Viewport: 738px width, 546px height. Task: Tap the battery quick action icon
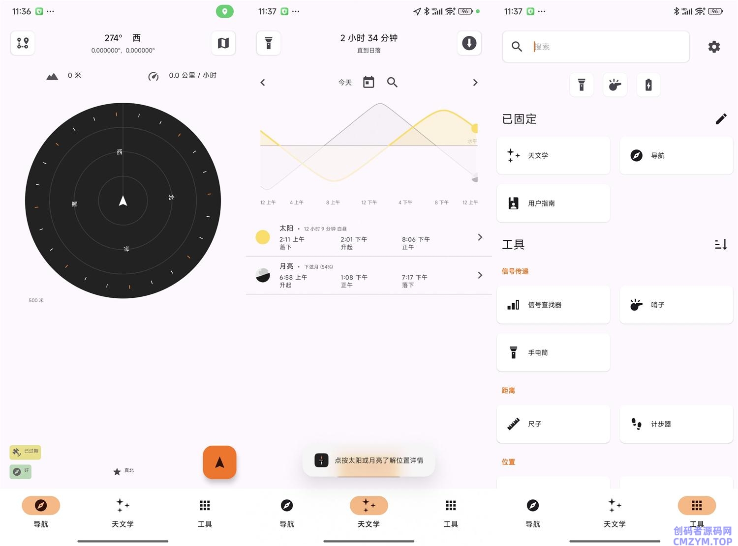(x=648, y=85)
